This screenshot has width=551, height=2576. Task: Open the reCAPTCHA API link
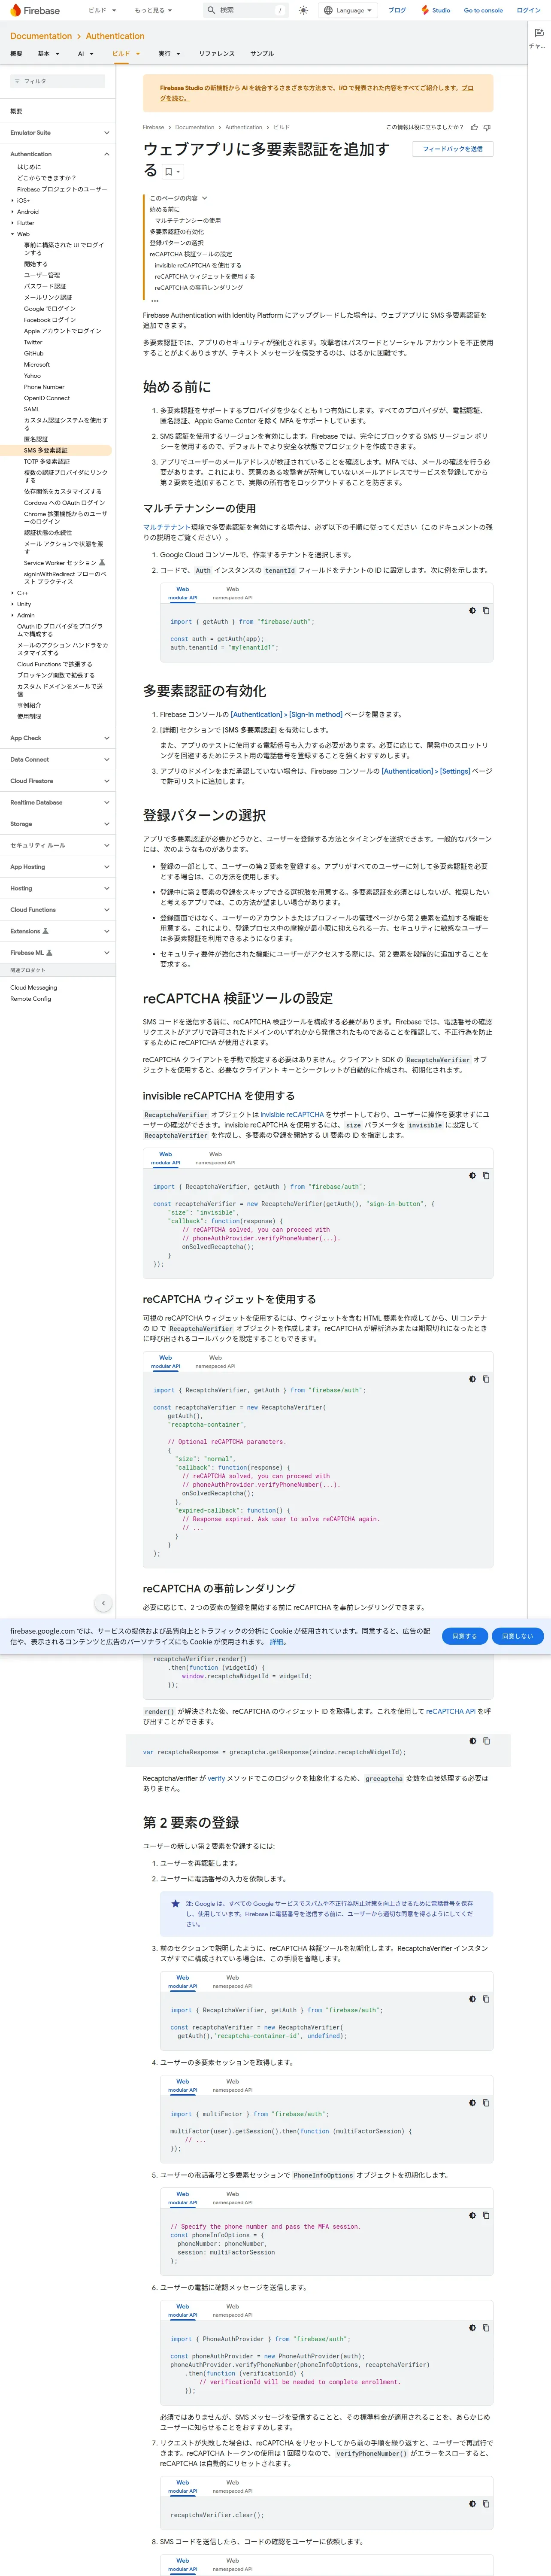451,1711
